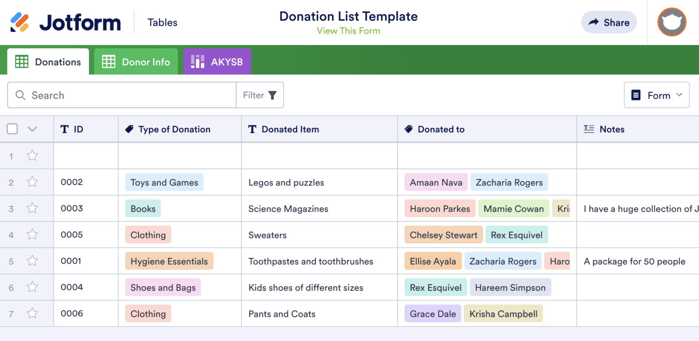Expand the chevron beside the select-all checkbox
The height and width of the screenshot is (341, 699).
(x=32, y=128)
